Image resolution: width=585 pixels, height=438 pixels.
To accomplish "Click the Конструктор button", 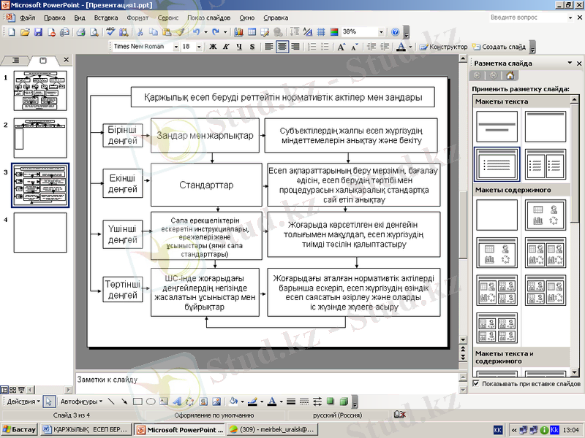I will tap(443, 47).
